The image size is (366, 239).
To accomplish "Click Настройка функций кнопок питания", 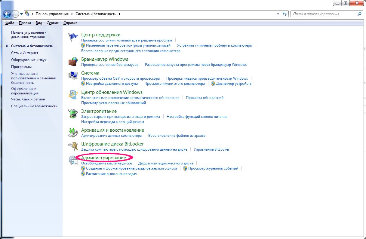I will point(197,117).
